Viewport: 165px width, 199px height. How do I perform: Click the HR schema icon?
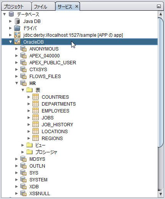23,83
